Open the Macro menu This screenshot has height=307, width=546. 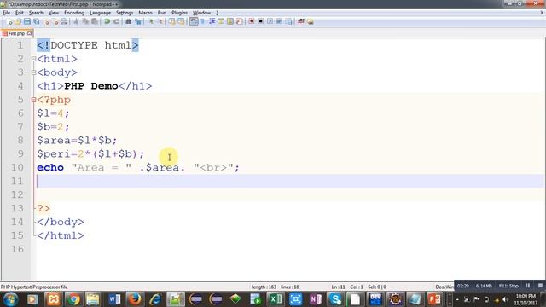145,13
